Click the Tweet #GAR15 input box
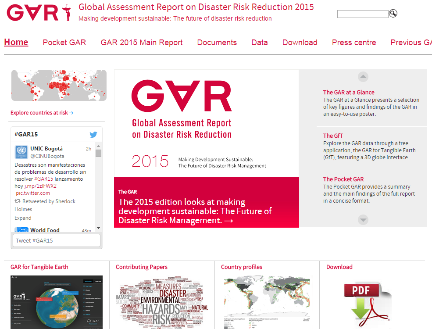The width and height of the screenshot is (432, 329). 57,240
